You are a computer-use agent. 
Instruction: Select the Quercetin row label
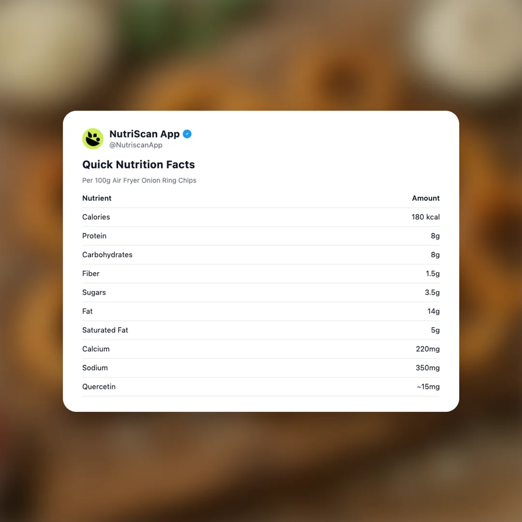coord(99,387)
